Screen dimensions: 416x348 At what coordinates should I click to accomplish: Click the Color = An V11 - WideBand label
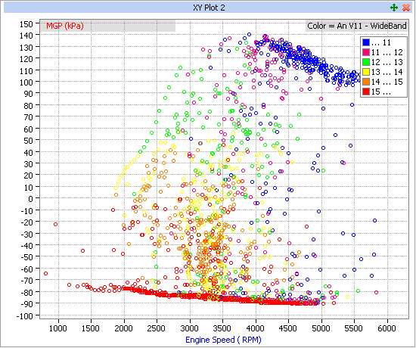pos(356,26)
